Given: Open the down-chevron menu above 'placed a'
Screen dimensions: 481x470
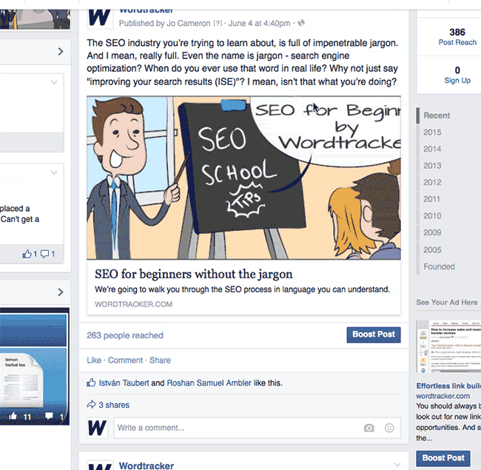Looking at the screenshot, I should click(54, 172).
